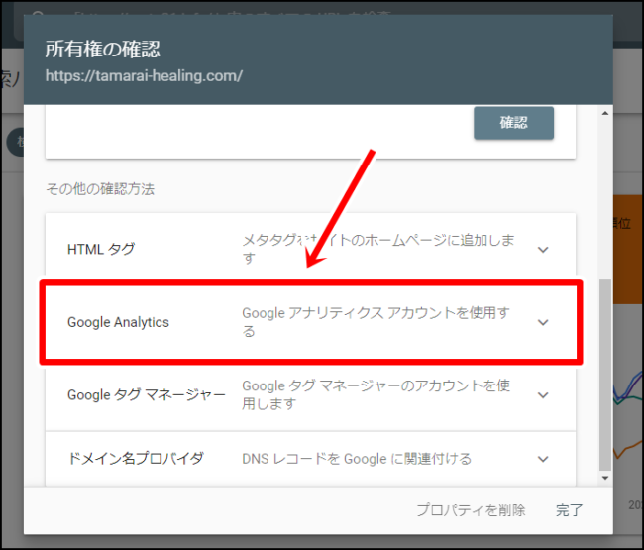644x550 pixels.
Task: Click the メタタグ homepage description text
Action: point(378,249)
